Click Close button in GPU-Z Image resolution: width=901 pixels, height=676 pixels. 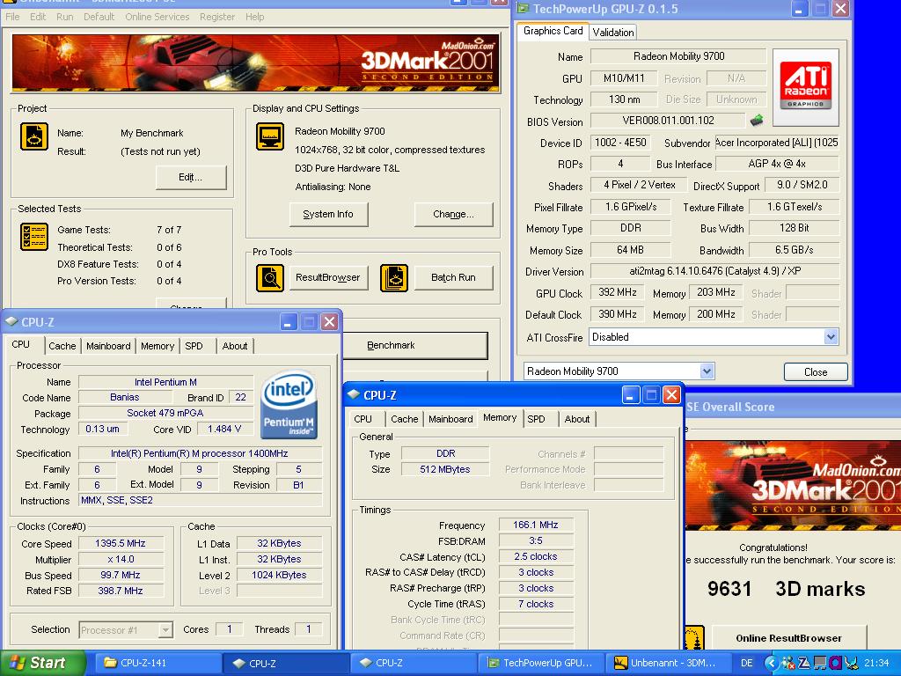click(x=816, y=372)
